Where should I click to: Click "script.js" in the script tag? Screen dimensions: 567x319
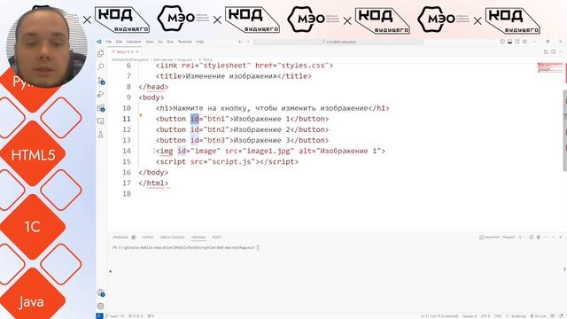[231, 161]
